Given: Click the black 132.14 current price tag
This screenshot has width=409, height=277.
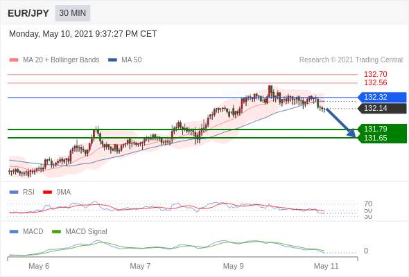Looking at the screenshot, I should pyautogui.click(x=382, y=109).
